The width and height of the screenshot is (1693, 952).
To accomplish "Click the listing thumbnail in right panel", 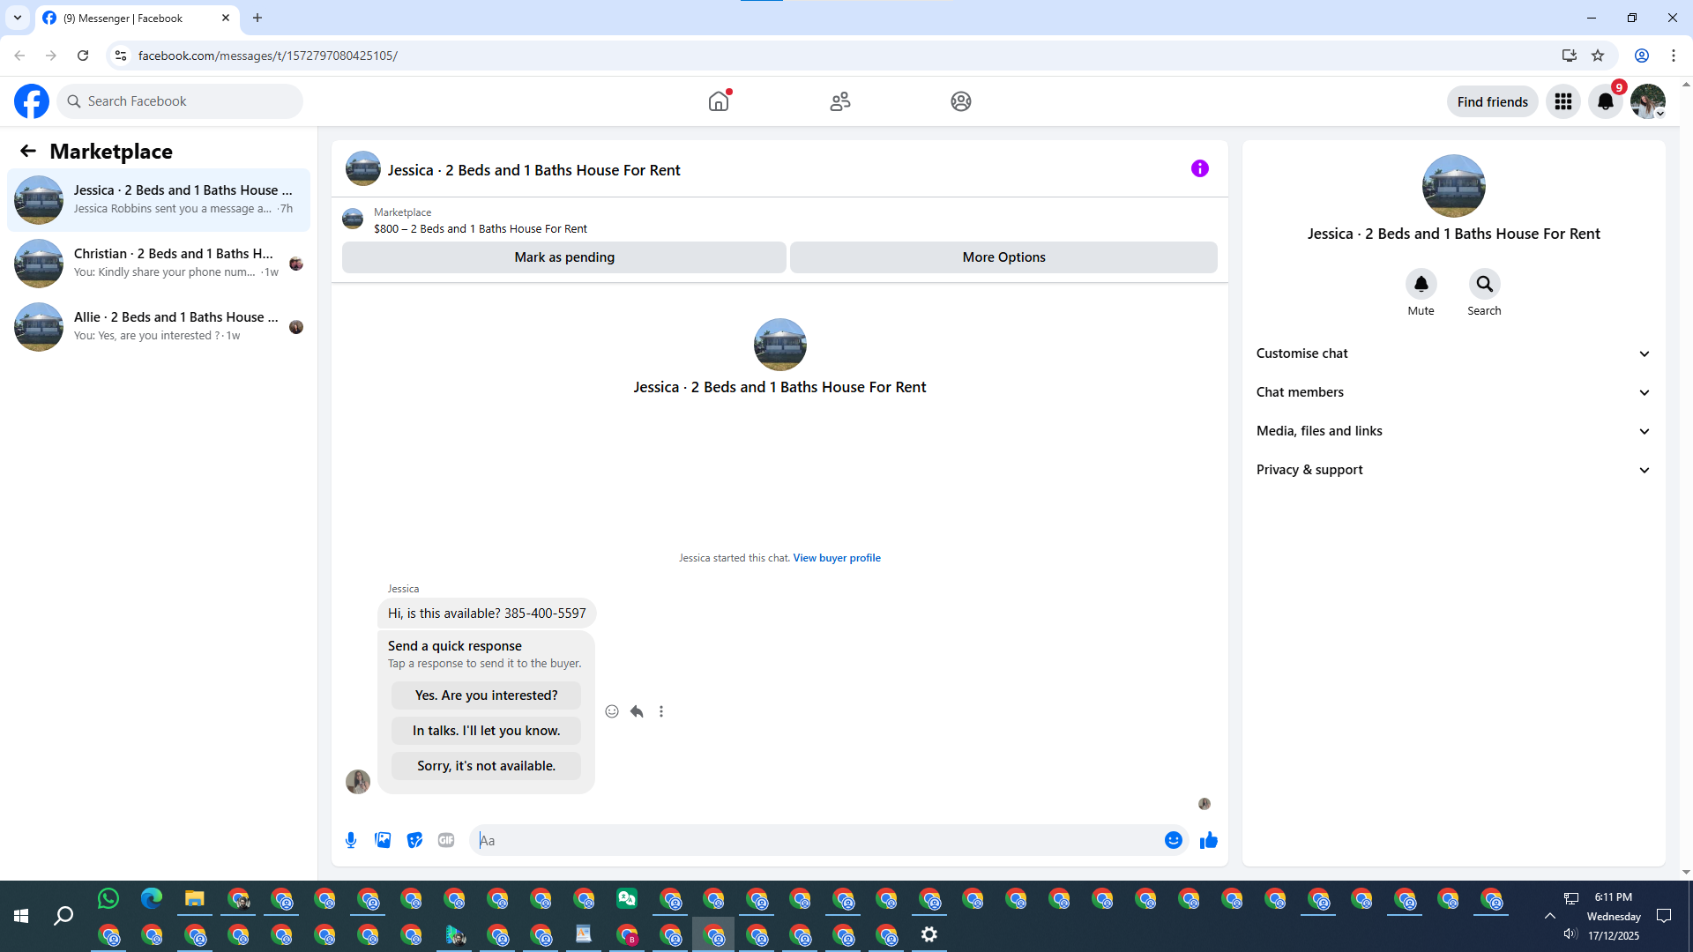I will click(x=1454, y=186).
